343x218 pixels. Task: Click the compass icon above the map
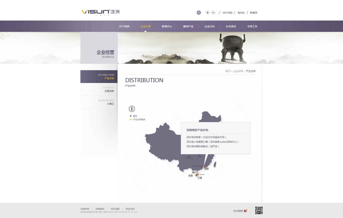point(132,109)
